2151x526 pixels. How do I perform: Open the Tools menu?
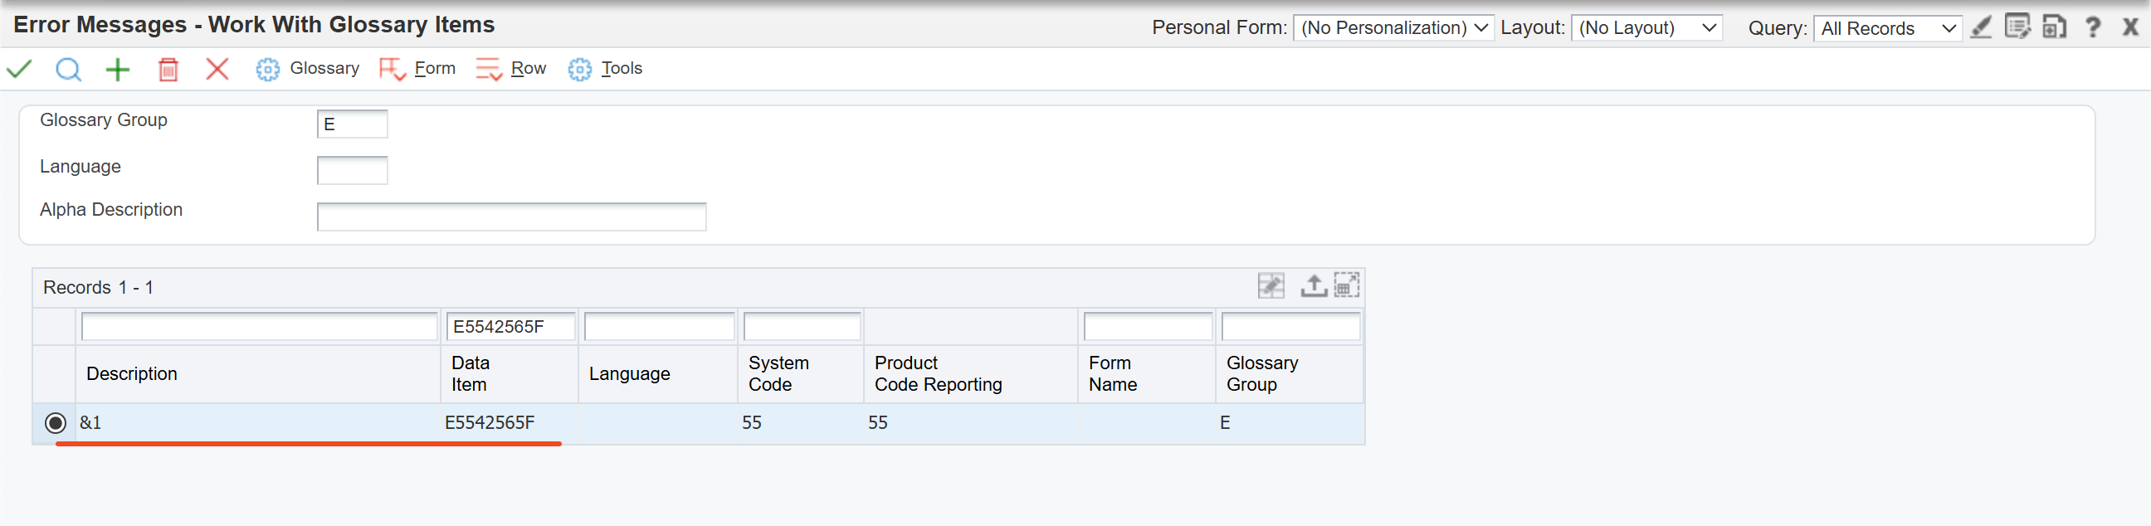(606, 69)
